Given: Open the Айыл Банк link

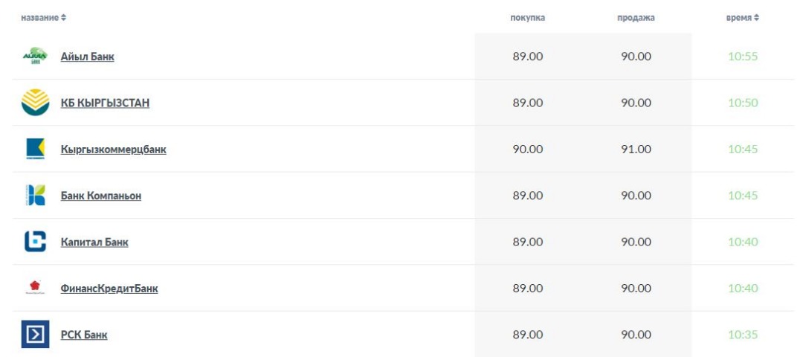Looking at the screenshot, I should click(88, 57).
